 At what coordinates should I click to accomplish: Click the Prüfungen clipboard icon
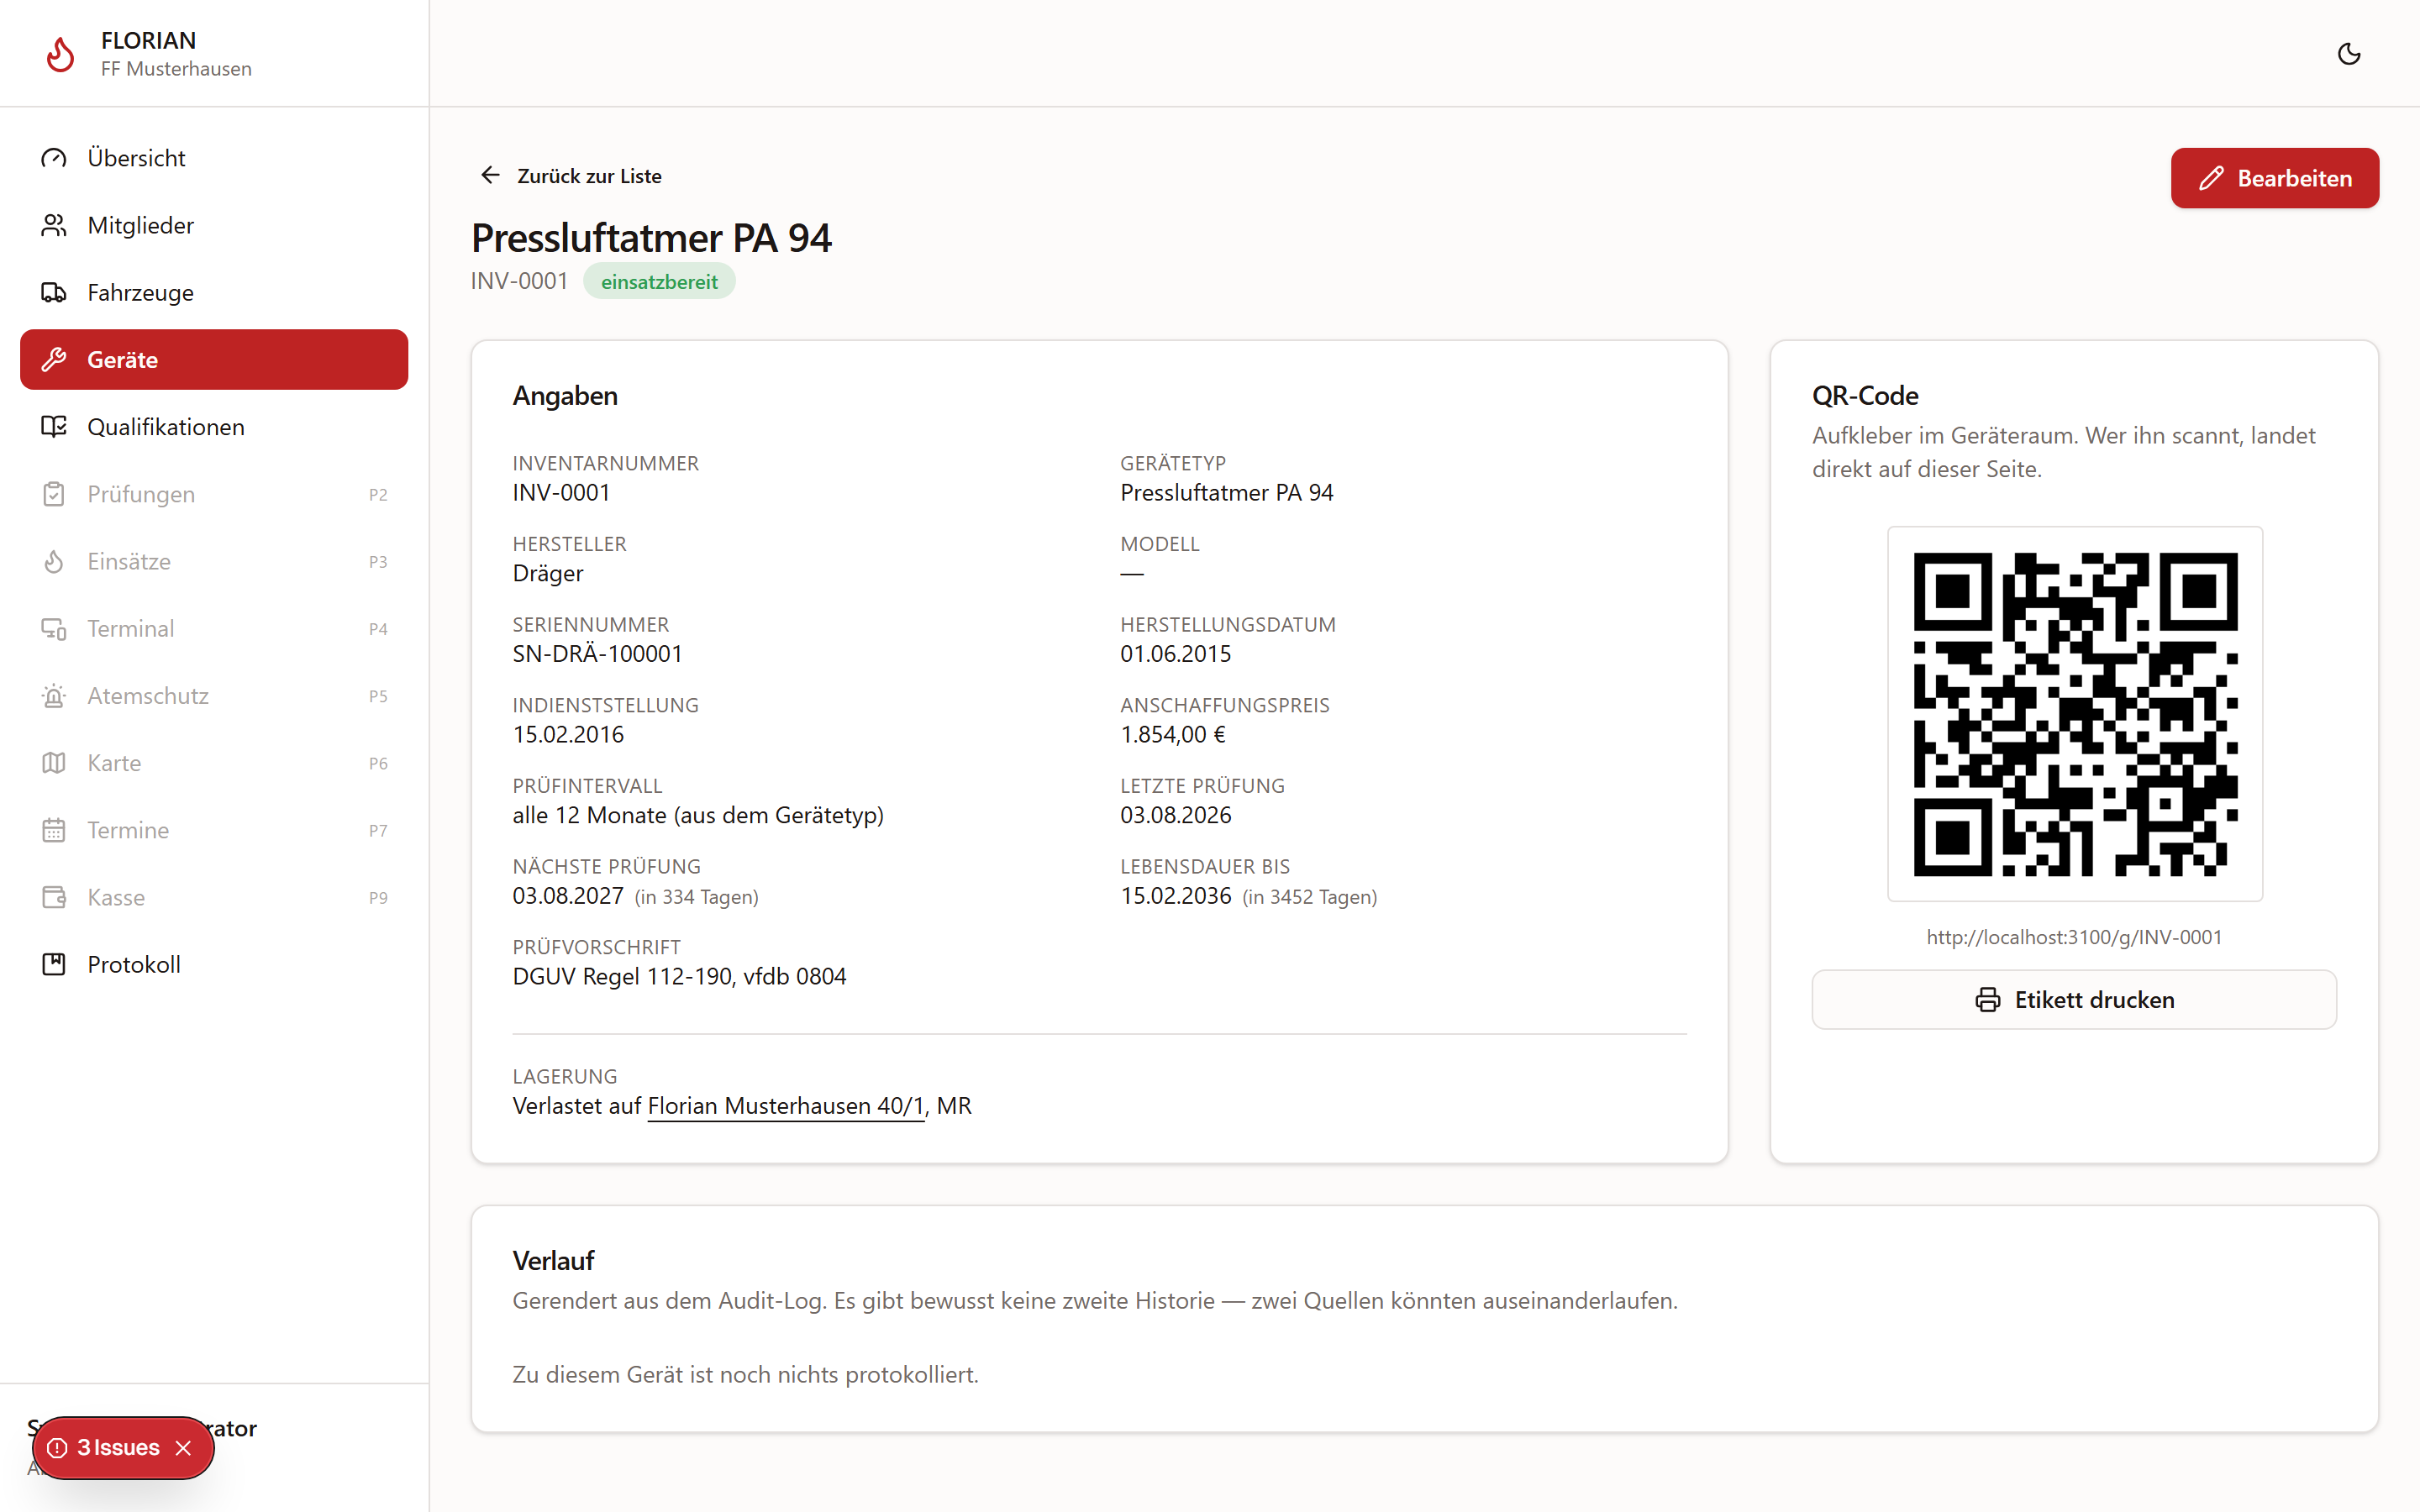coord(54,494)
